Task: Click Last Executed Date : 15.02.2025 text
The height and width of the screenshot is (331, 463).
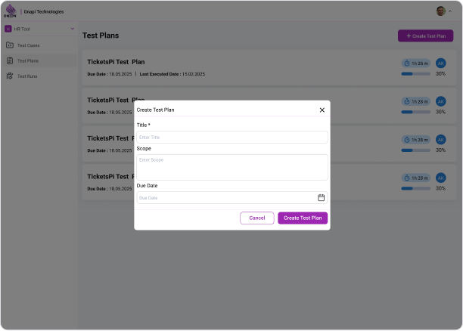Action: tap(172, 74)
